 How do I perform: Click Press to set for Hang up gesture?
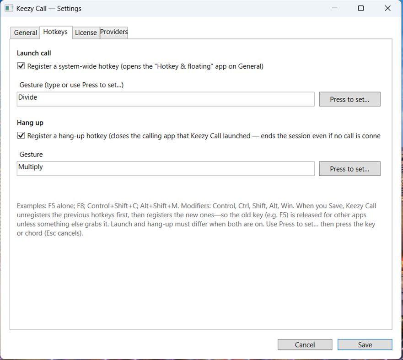click(x=349, y=169)
